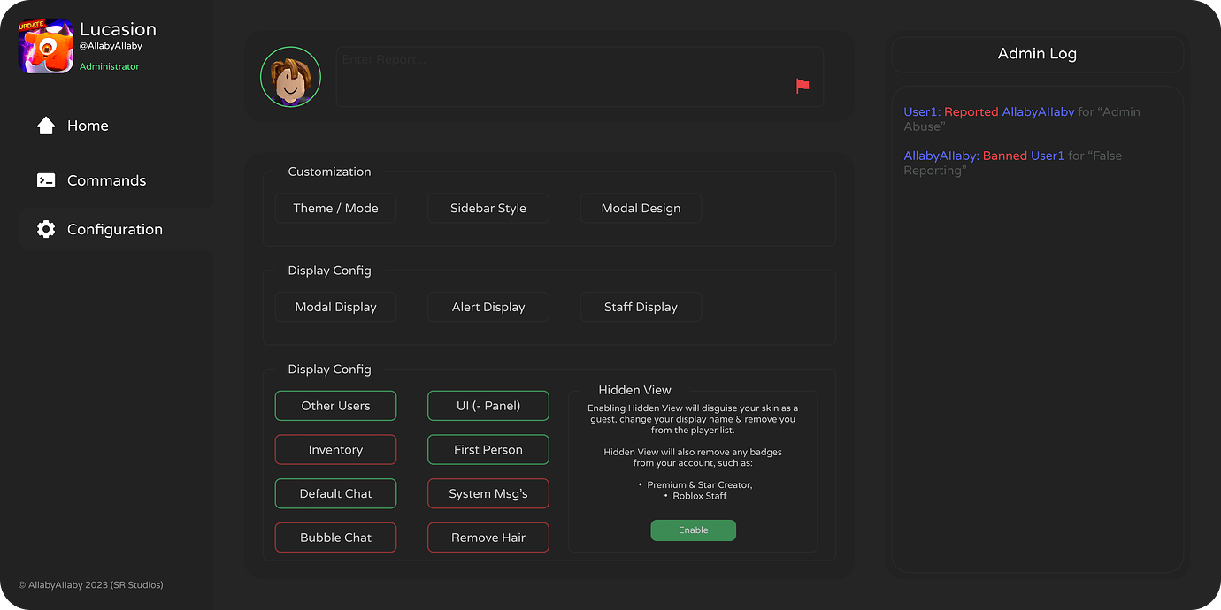1221x610 pixels.
Task: Click the "Roblox Staff" bullet
Action: coord(695,496)
